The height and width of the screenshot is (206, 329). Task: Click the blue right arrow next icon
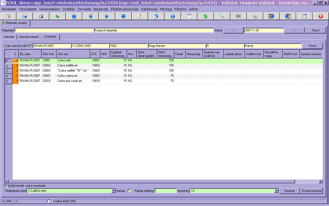[107, 16]
